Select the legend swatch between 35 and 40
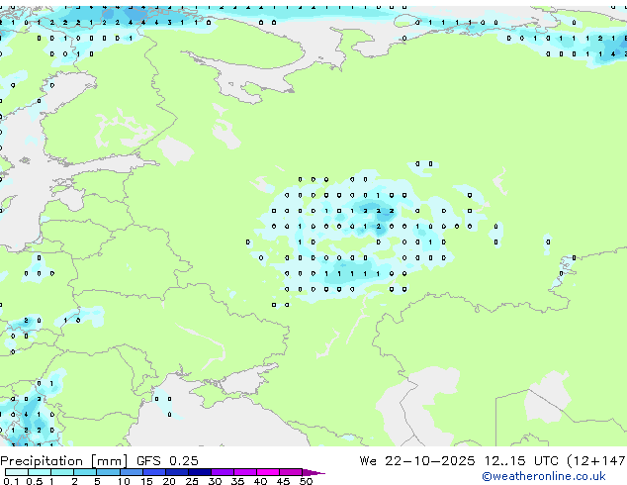Screen dimensions: 627x485 (245, 472)
